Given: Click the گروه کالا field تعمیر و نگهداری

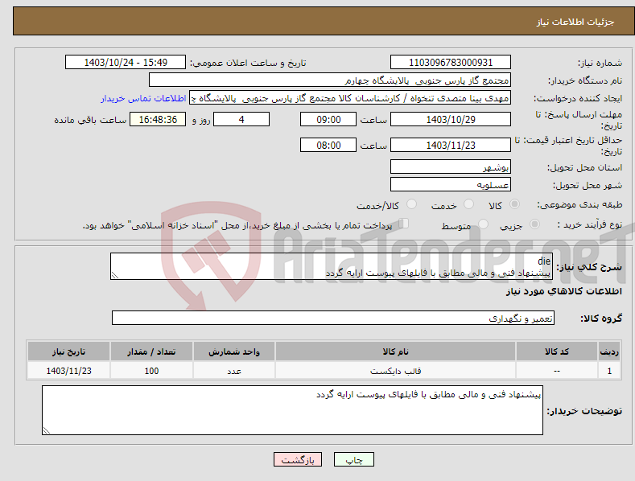Looking at the screenshot, I should (x=333, y=319).
